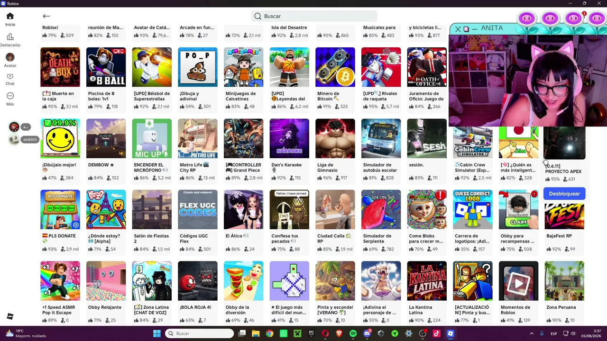This screenshot has height=341, width=607.
Task: Open TikTok from the taskbar
Action: (436, 333)
